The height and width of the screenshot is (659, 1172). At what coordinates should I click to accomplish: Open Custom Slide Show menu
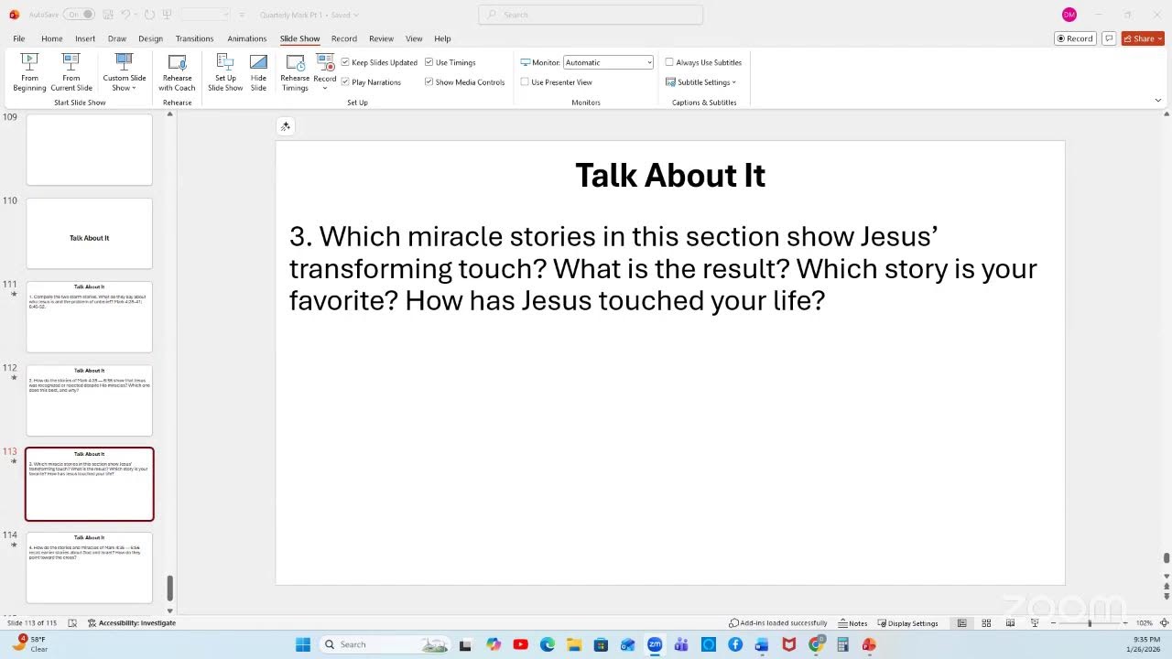point(125,72)
